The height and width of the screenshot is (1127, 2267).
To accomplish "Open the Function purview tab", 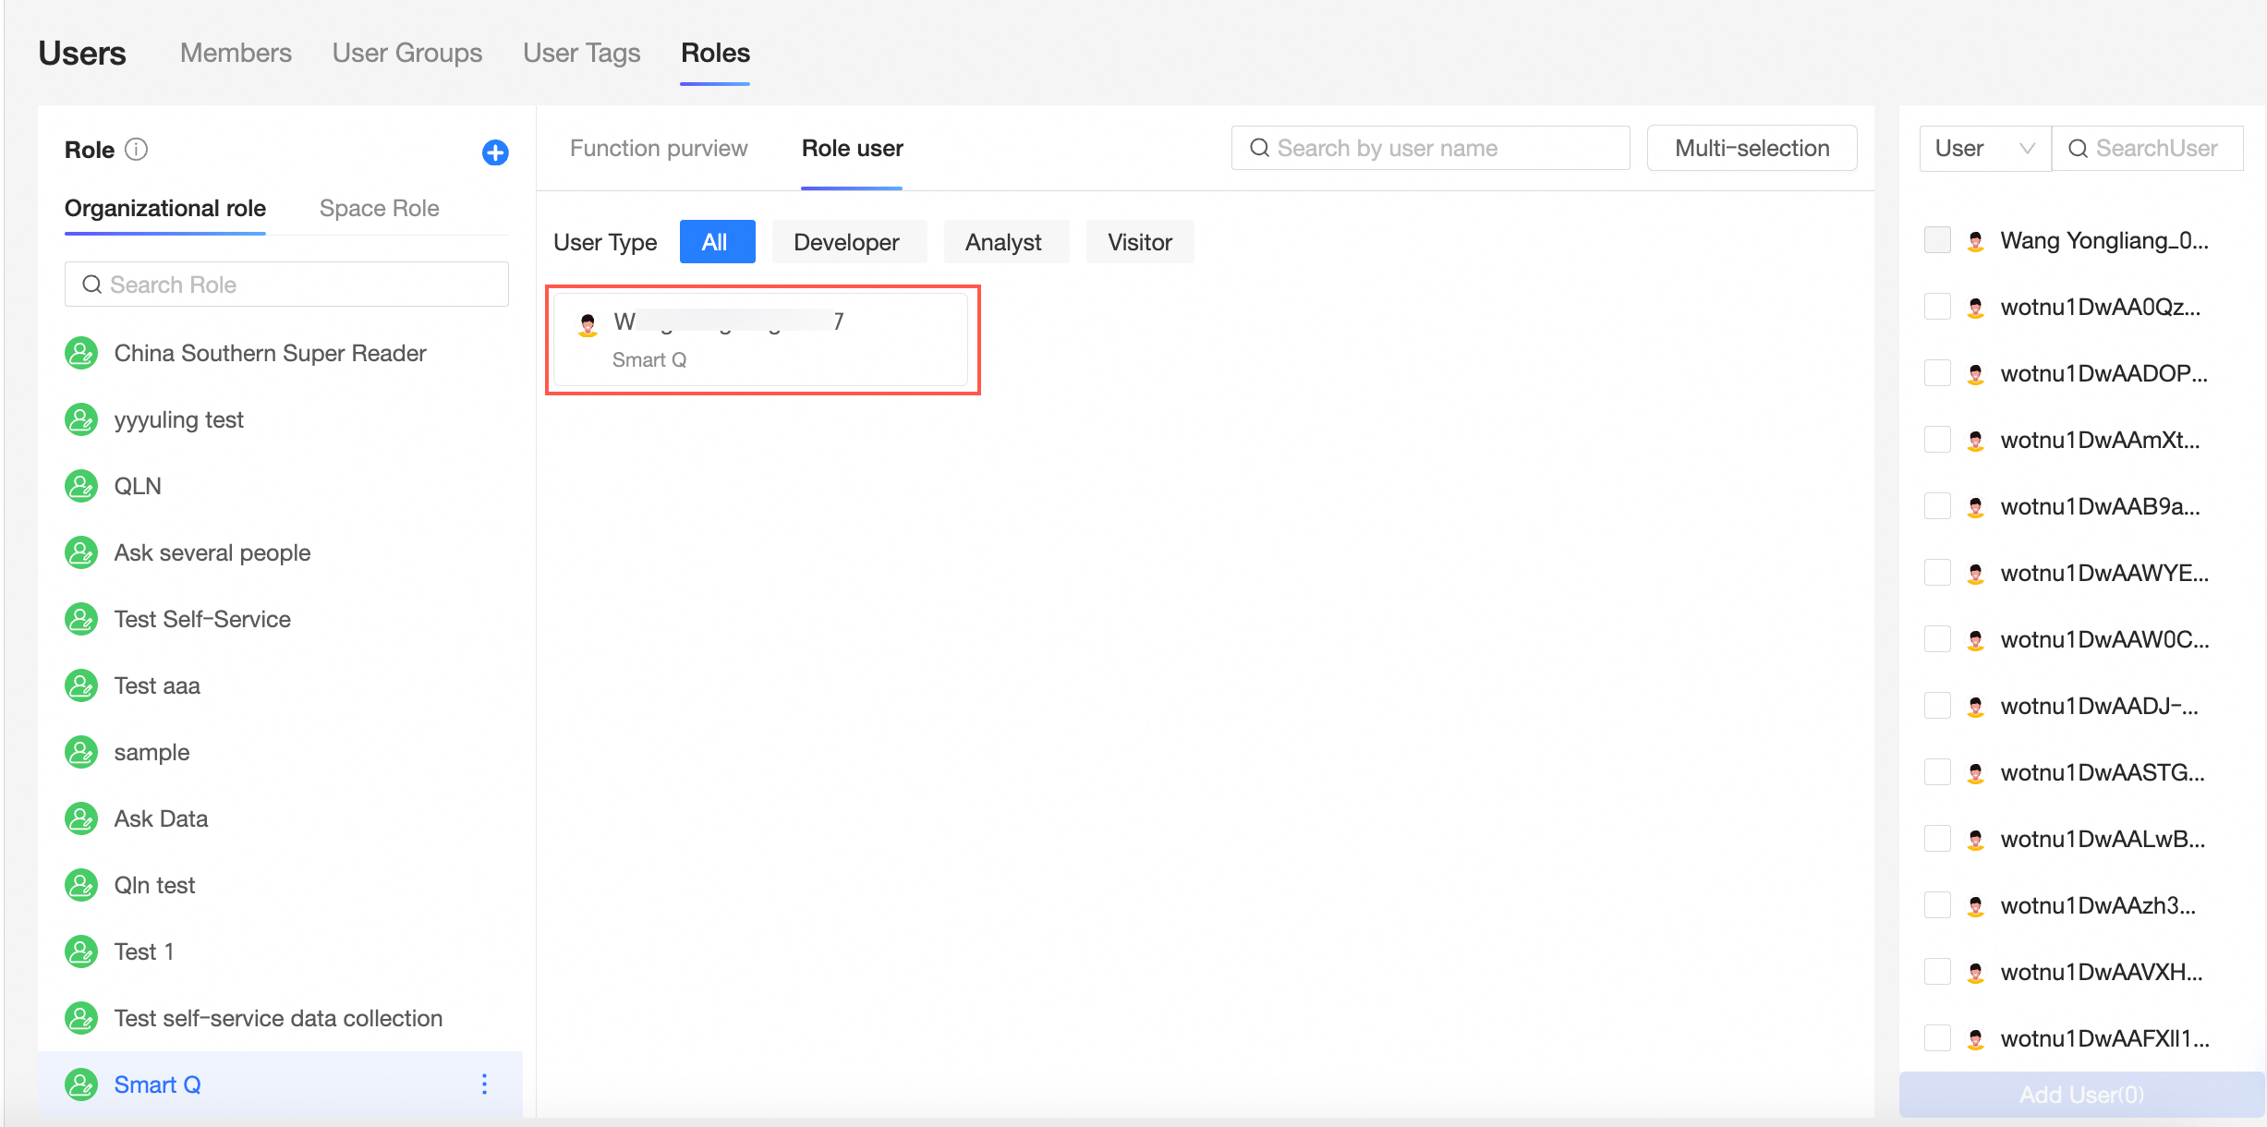I will tap(658, 149).
